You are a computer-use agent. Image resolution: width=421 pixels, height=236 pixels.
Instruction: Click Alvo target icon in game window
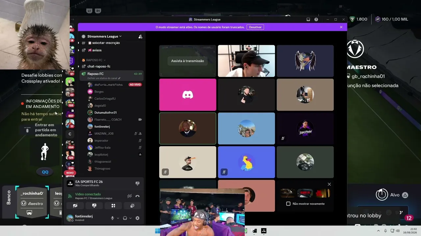click(382, 195)
